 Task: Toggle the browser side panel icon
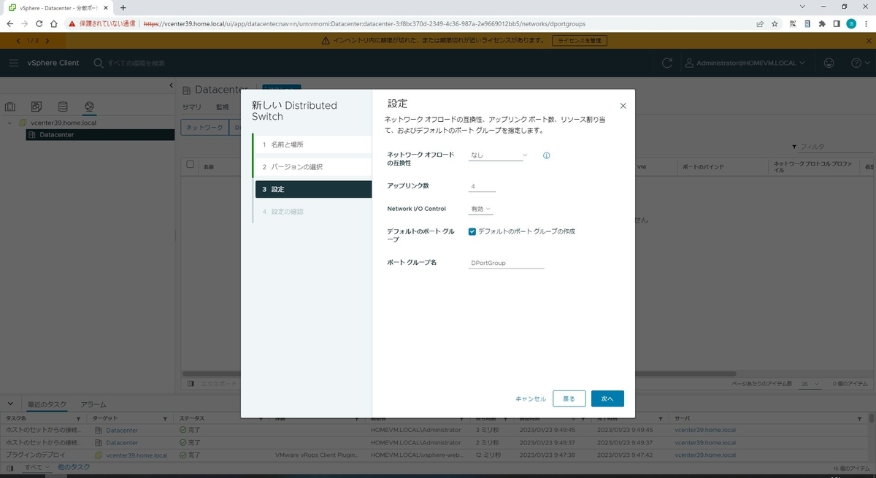point(837,23)
